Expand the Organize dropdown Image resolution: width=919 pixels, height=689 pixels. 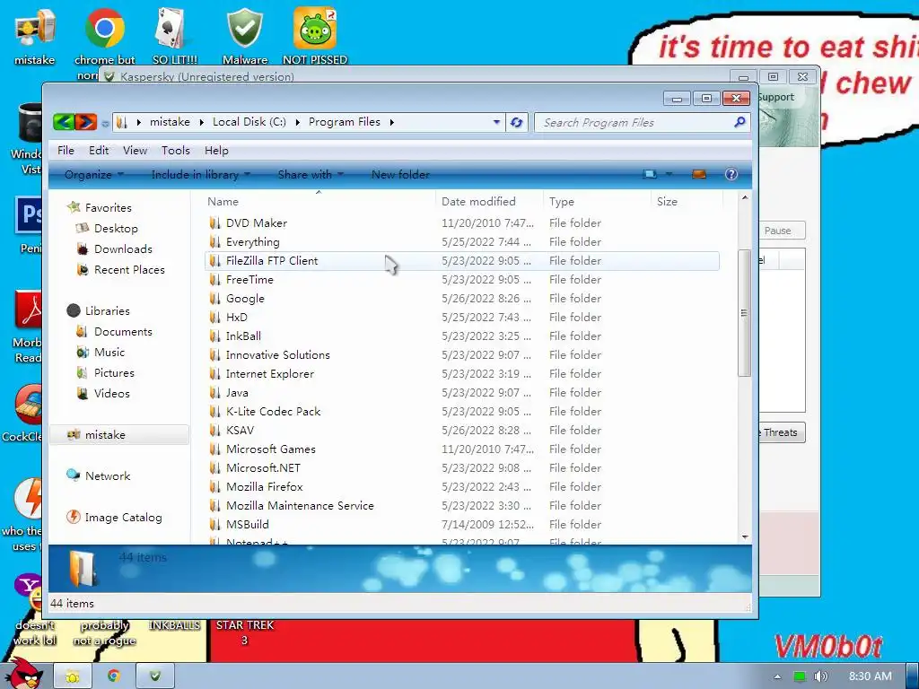point(93,175)
